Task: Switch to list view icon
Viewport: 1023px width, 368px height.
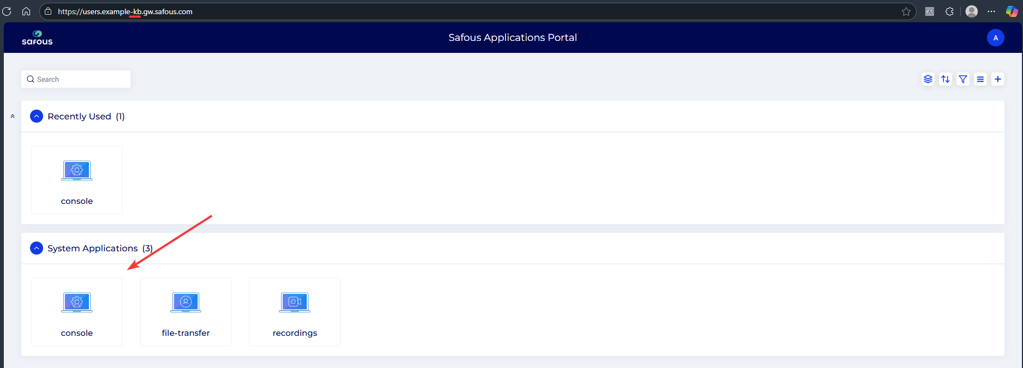Action: coord(980,79)
